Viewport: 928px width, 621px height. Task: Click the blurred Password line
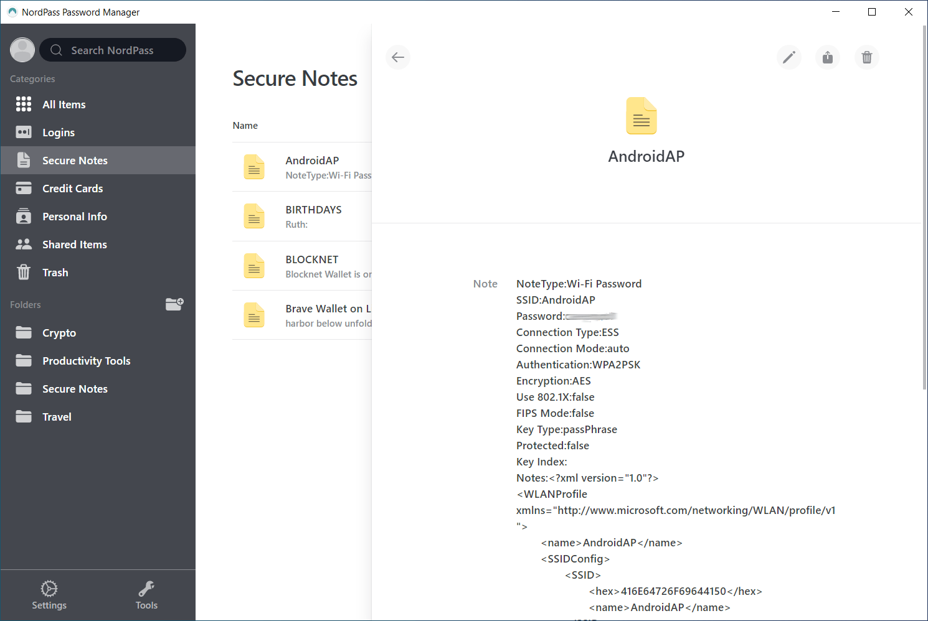pos(567,316)
